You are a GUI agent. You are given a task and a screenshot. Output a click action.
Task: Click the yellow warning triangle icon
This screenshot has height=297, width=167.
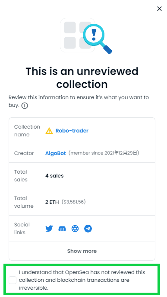coord(49,131)
